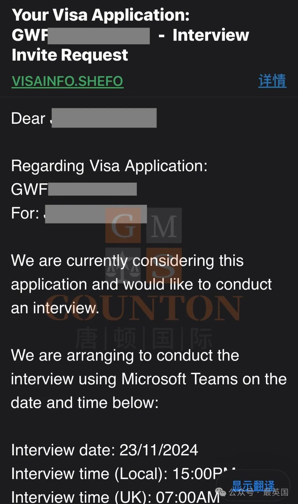Click the redacted name after 'For:'
Screen dimensions: 298x504
[96, 214]
